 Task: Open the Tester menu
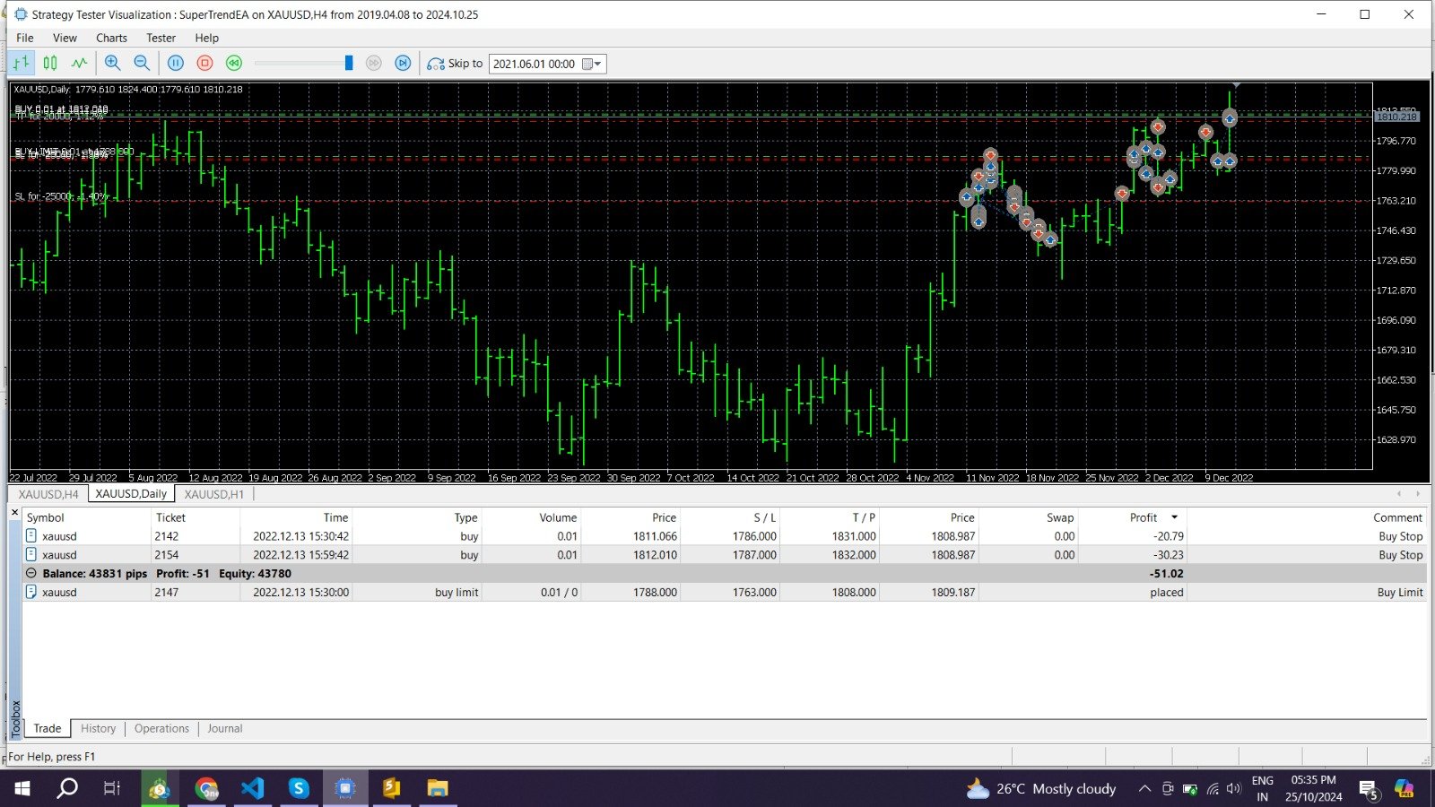(161, 38)
